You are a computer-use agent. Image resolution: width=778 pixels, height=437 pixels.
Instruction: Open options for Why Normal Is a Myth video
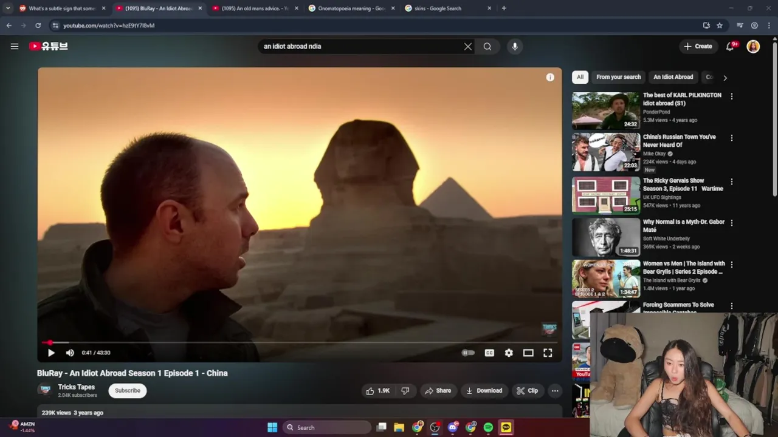coord(731,223)
